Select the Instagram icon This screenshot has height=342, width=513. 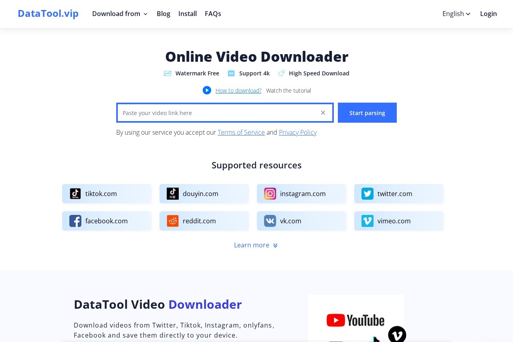point(270,194)
